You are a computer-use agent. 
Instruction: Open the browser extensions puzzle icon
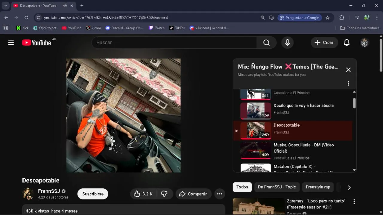(x=342, y=18)
